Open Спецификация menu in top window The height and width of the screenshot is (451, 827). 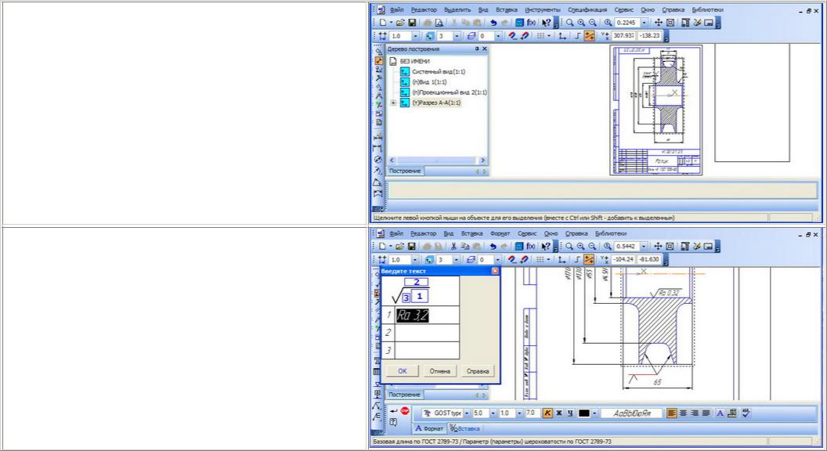click(587, 9)
